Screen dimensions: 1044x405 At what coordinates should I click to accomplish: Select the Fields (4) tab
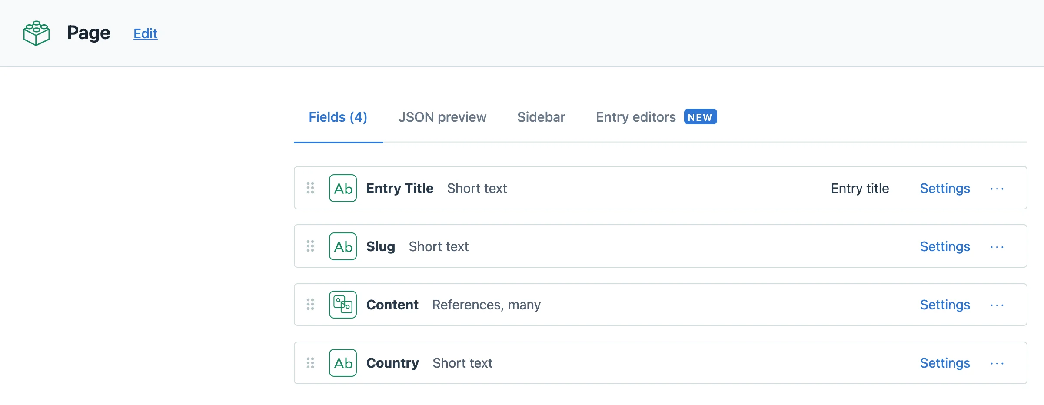(338, 117)
